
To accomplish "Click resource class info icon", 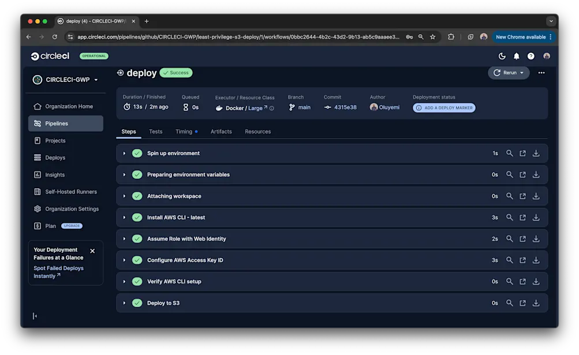I will [272, 109].
